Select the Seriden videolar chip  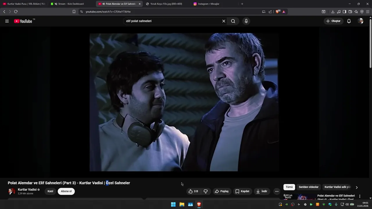(309, 187)
